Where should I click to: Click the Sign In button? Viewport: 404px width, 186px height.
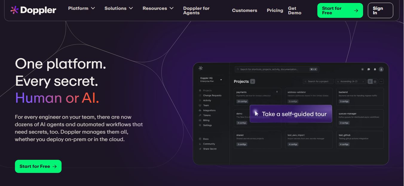(380, 10)
